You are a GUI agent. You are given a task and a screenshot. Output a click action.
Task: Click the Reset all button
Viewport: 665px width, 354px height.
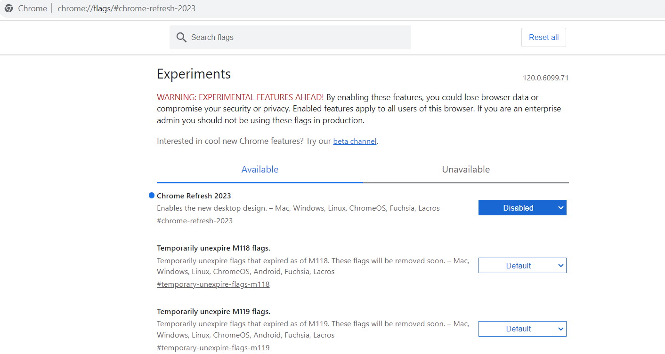tap(543, 37)
